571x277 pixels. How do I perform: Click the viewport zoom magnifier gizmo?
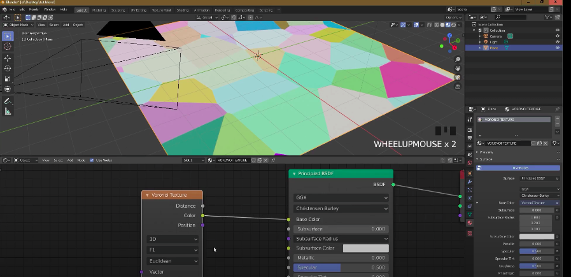click(458, 59)
